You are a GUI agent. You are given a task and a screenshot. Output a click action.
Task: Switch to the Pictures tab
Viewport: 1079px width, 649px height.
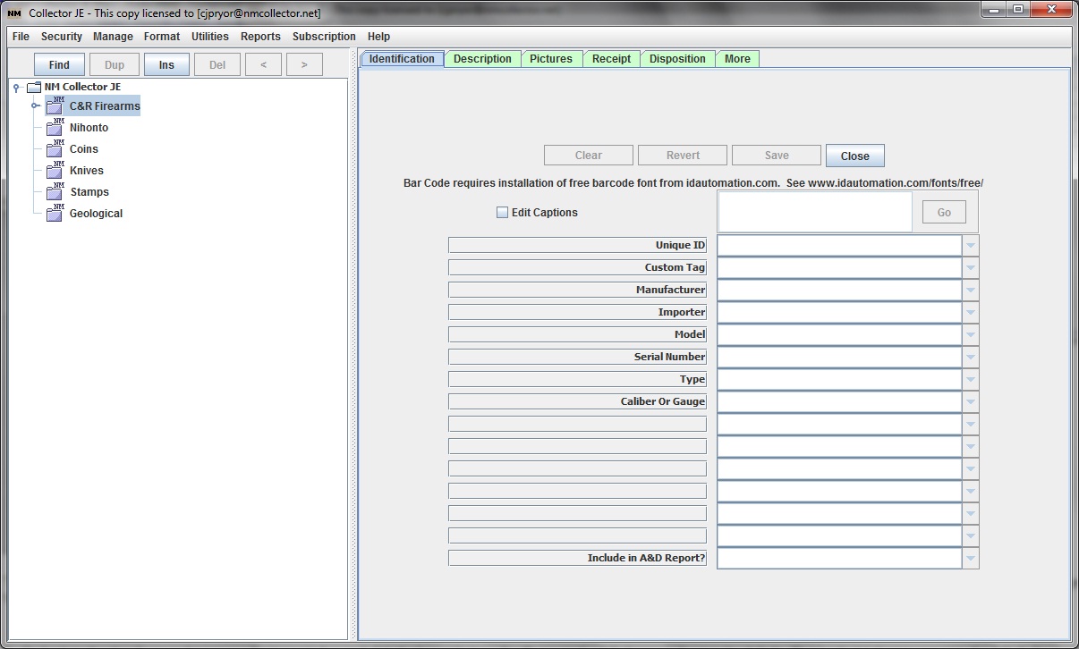(550, 59)
